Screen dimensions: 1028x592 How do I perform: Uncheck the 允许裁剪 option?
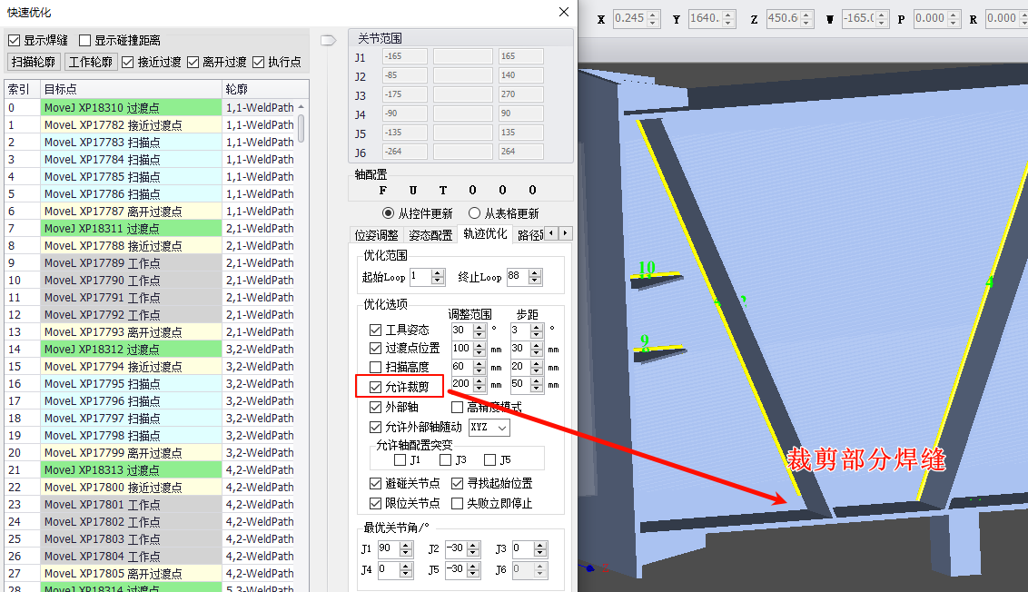(x=376, y=387)
